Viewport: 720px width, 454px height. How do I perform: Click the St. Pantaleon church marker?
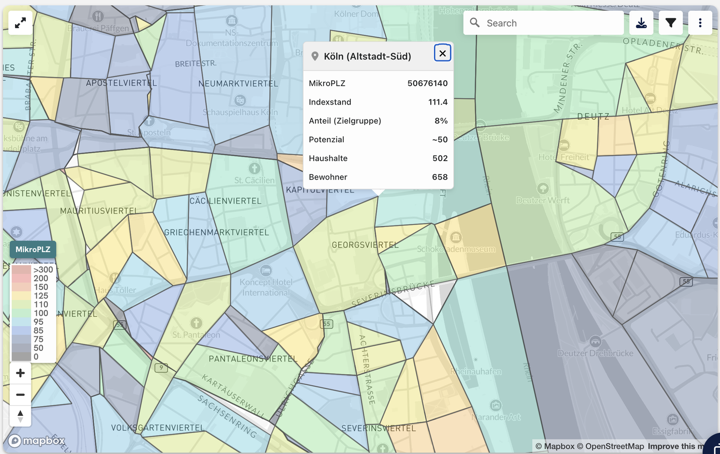(196, 323)
